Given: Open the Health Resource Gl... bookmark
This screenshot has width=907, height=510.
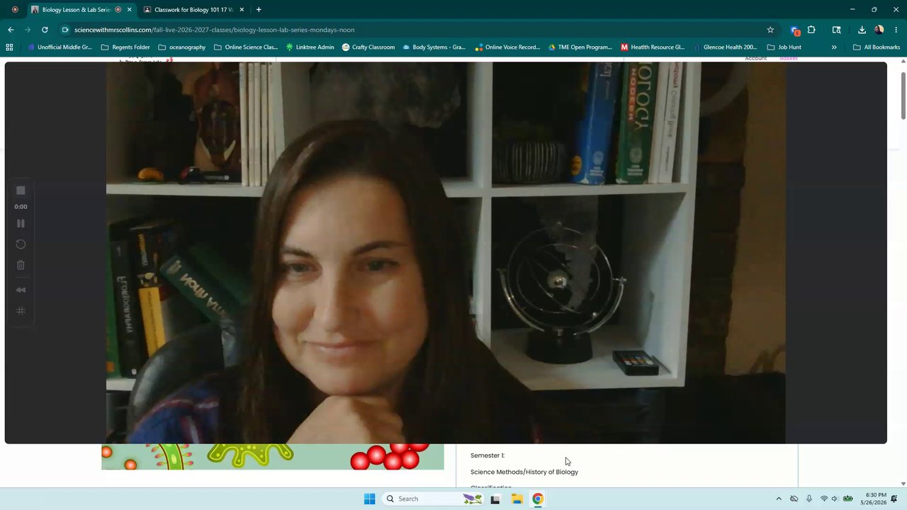Looking at the screenshot, I should pyautogui.click(x=652, y=47).
